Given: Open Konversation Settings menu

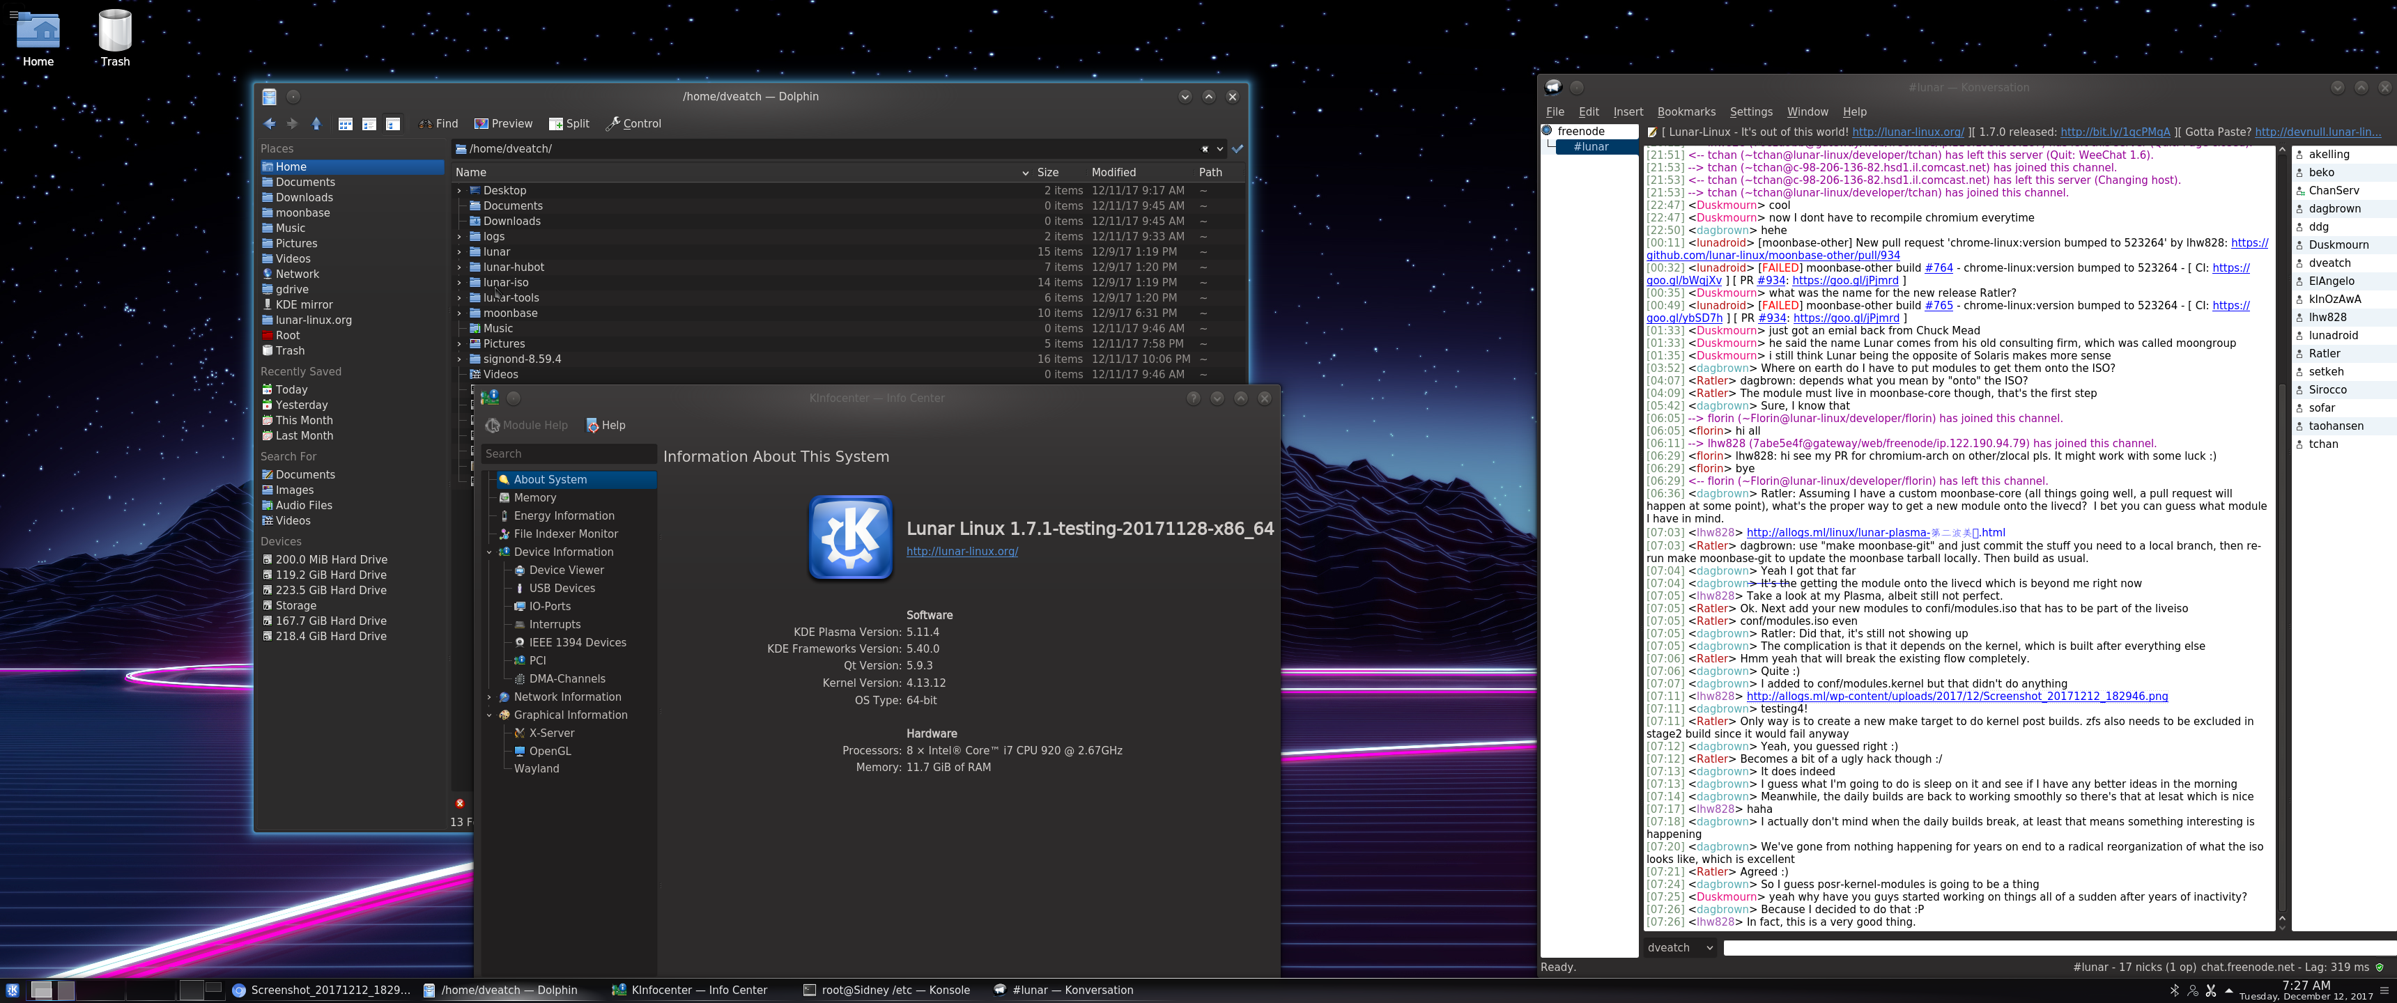Looking at the screenshot, I should [x=1751, y=111].
